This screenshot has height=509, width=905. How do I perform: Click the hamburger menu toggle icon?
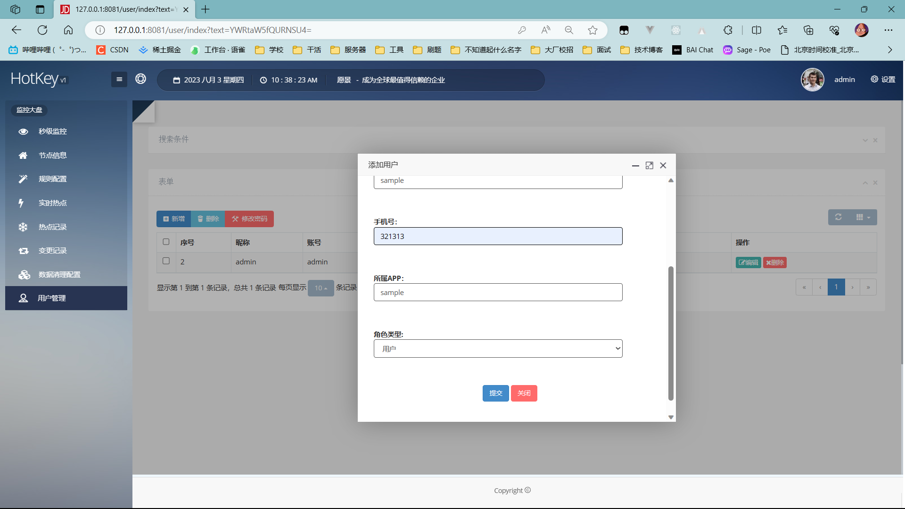[119, 79]
